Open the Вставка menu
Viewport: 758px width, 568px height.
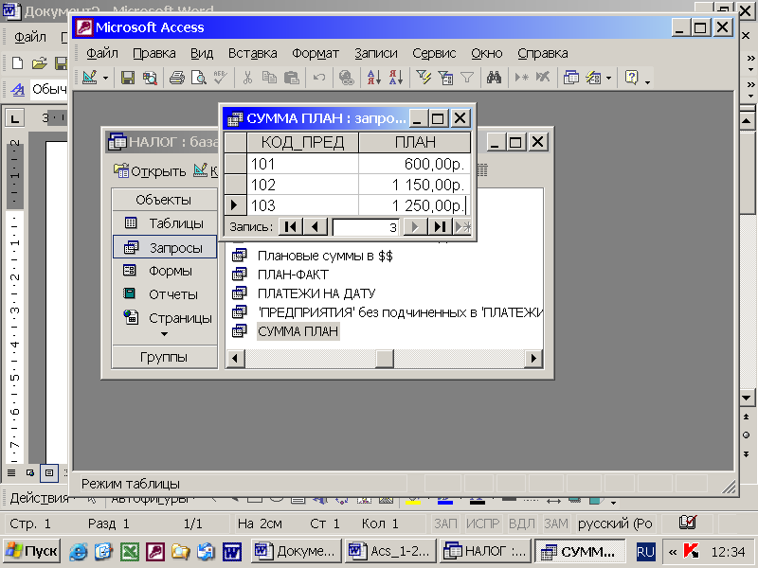coord(252,53)
